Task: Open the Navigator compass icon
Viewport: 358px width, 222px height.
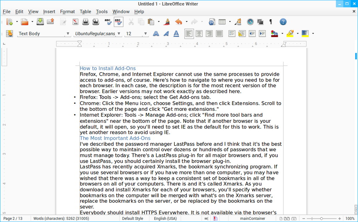Action: (x=250, y=22)
